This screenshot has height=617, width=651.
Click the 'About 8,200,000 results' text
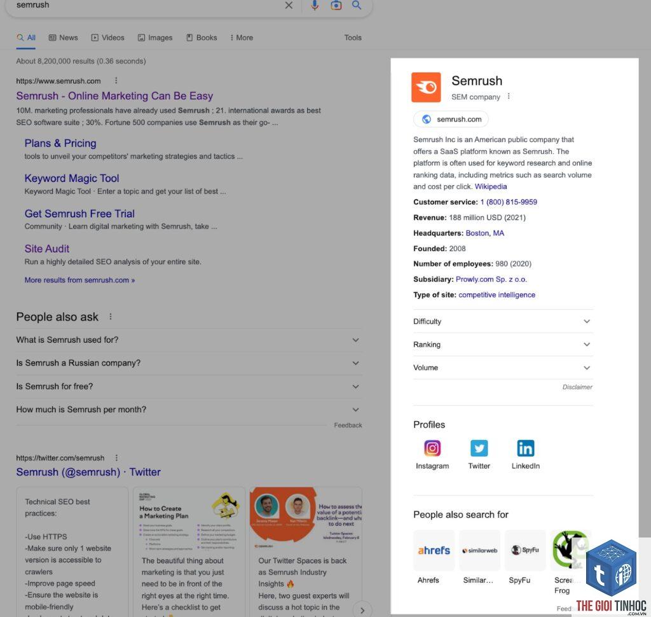pos(81,61)
